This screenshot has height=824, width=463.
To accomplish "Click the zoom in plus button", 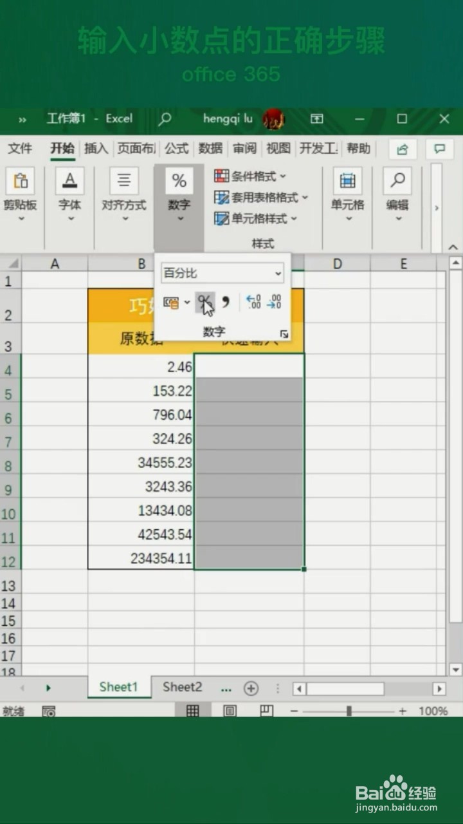I will (x=403, y=711).
